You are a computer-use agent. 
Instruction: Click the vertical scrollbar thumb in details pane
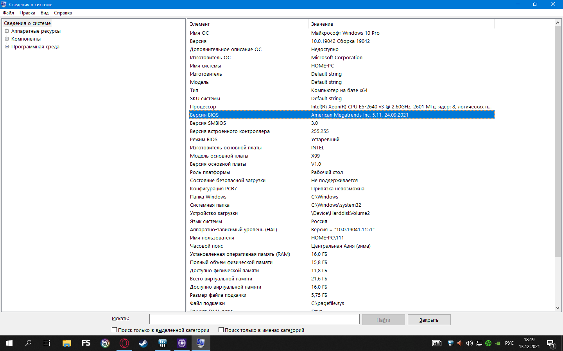pos(558,141)
